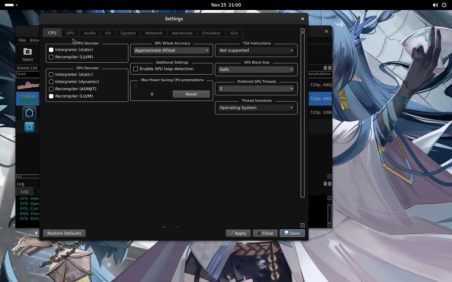Click the Settings scroll-down arrow
This screenshot has height=282, width=452.
[x=303, y=225]
